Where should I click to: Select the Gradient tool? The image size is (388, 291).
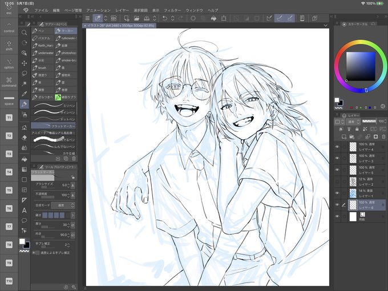tap(24, 169)
